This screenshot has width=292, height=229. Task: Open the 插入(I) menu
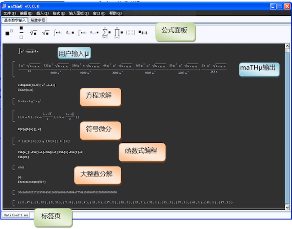point(43,13)
